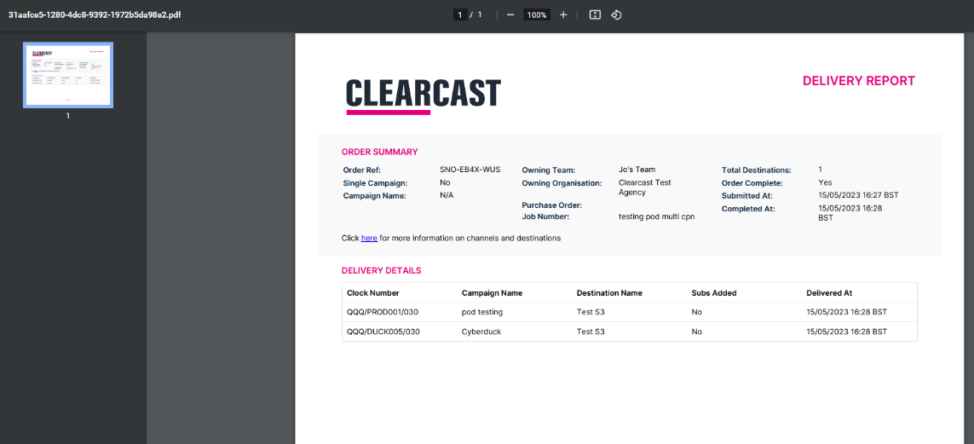974x444 pixels.
Task: Click the Total Destinations label
Action: (757, 170)
